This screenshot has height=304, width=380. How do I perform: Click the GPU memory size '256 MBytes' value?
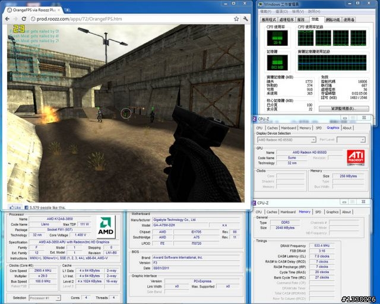point(349,176)
